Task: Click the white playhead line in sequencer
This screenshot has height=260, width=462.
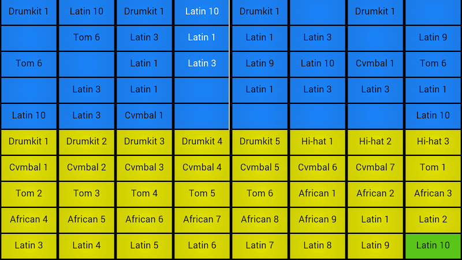Action: click(229, 65)
